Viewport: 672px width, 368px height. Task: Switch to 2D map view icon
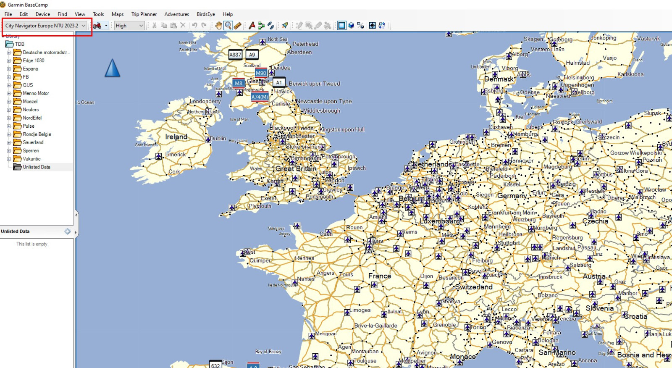(341, 26)
